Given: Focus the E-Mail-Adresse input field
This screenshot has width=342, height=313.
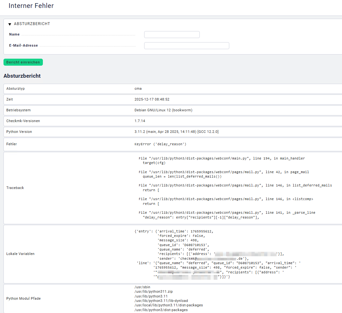Looking at the screenshot, I should (x=186, y=46).
